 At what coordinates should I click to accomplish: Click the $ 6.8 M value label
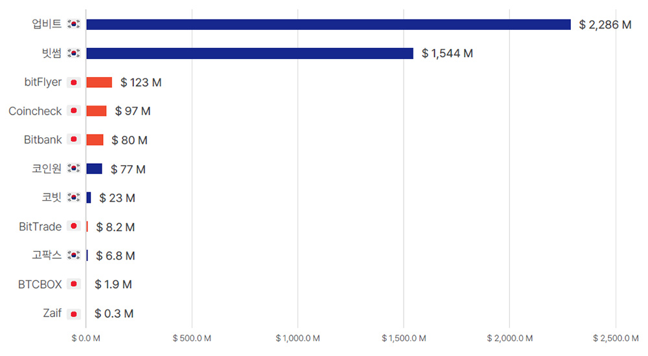[x=115, y=256]
